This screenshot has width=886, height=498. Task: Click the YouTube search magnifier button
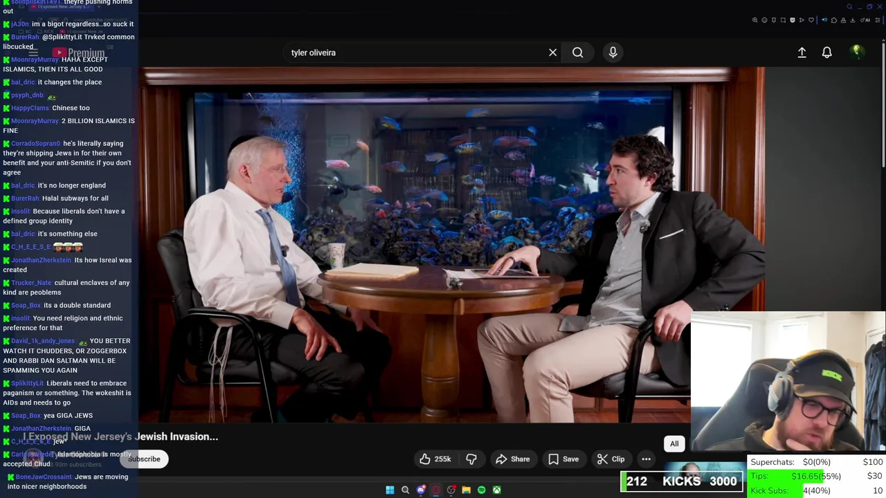point(577,53)
